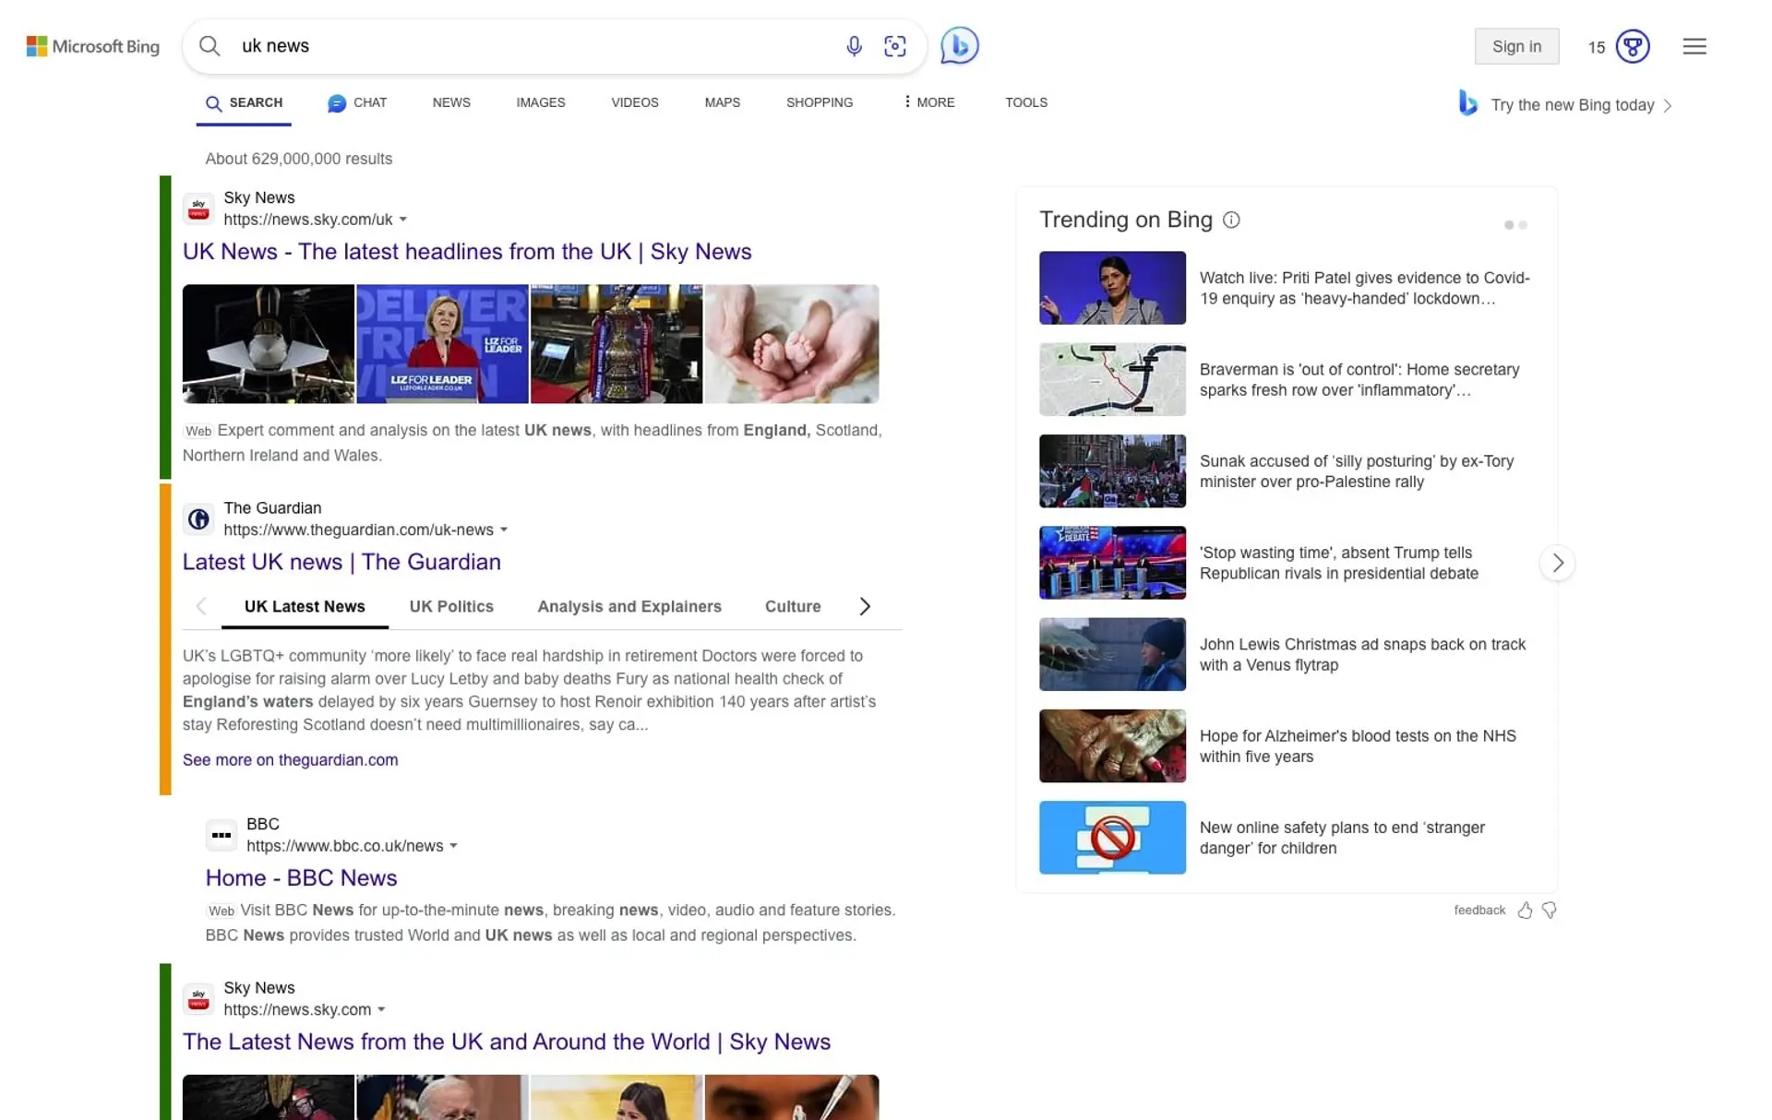This screenshot has width=1772, height=1120.
Task: Select Analysis and Explainers Guardian tab
Action: coord(629,606)
